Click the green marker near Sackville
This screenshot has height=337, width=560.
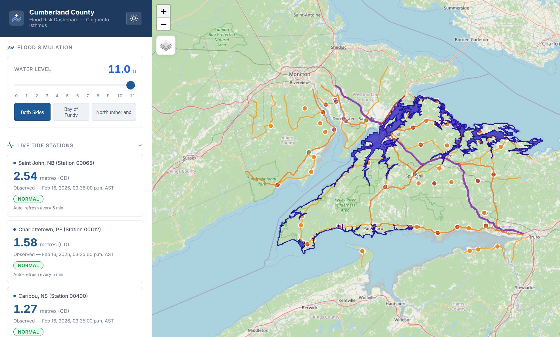366,120
